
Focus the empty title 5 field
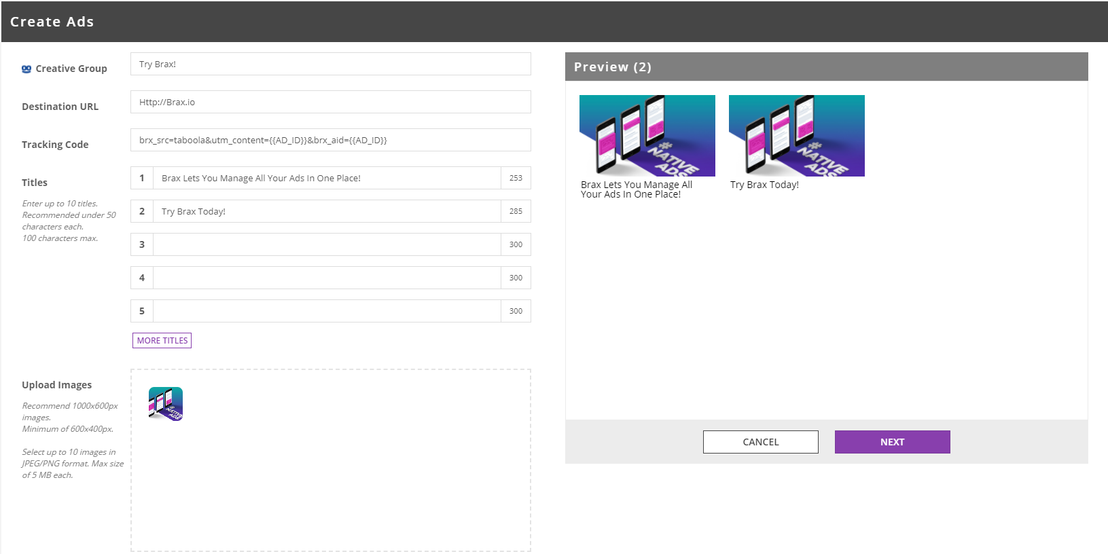tap(327, 311)
